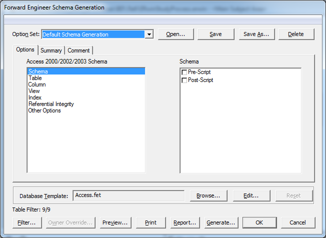Click the grayed-out Reset button
This screenshot has width=326, height=238.
point(294,195)
